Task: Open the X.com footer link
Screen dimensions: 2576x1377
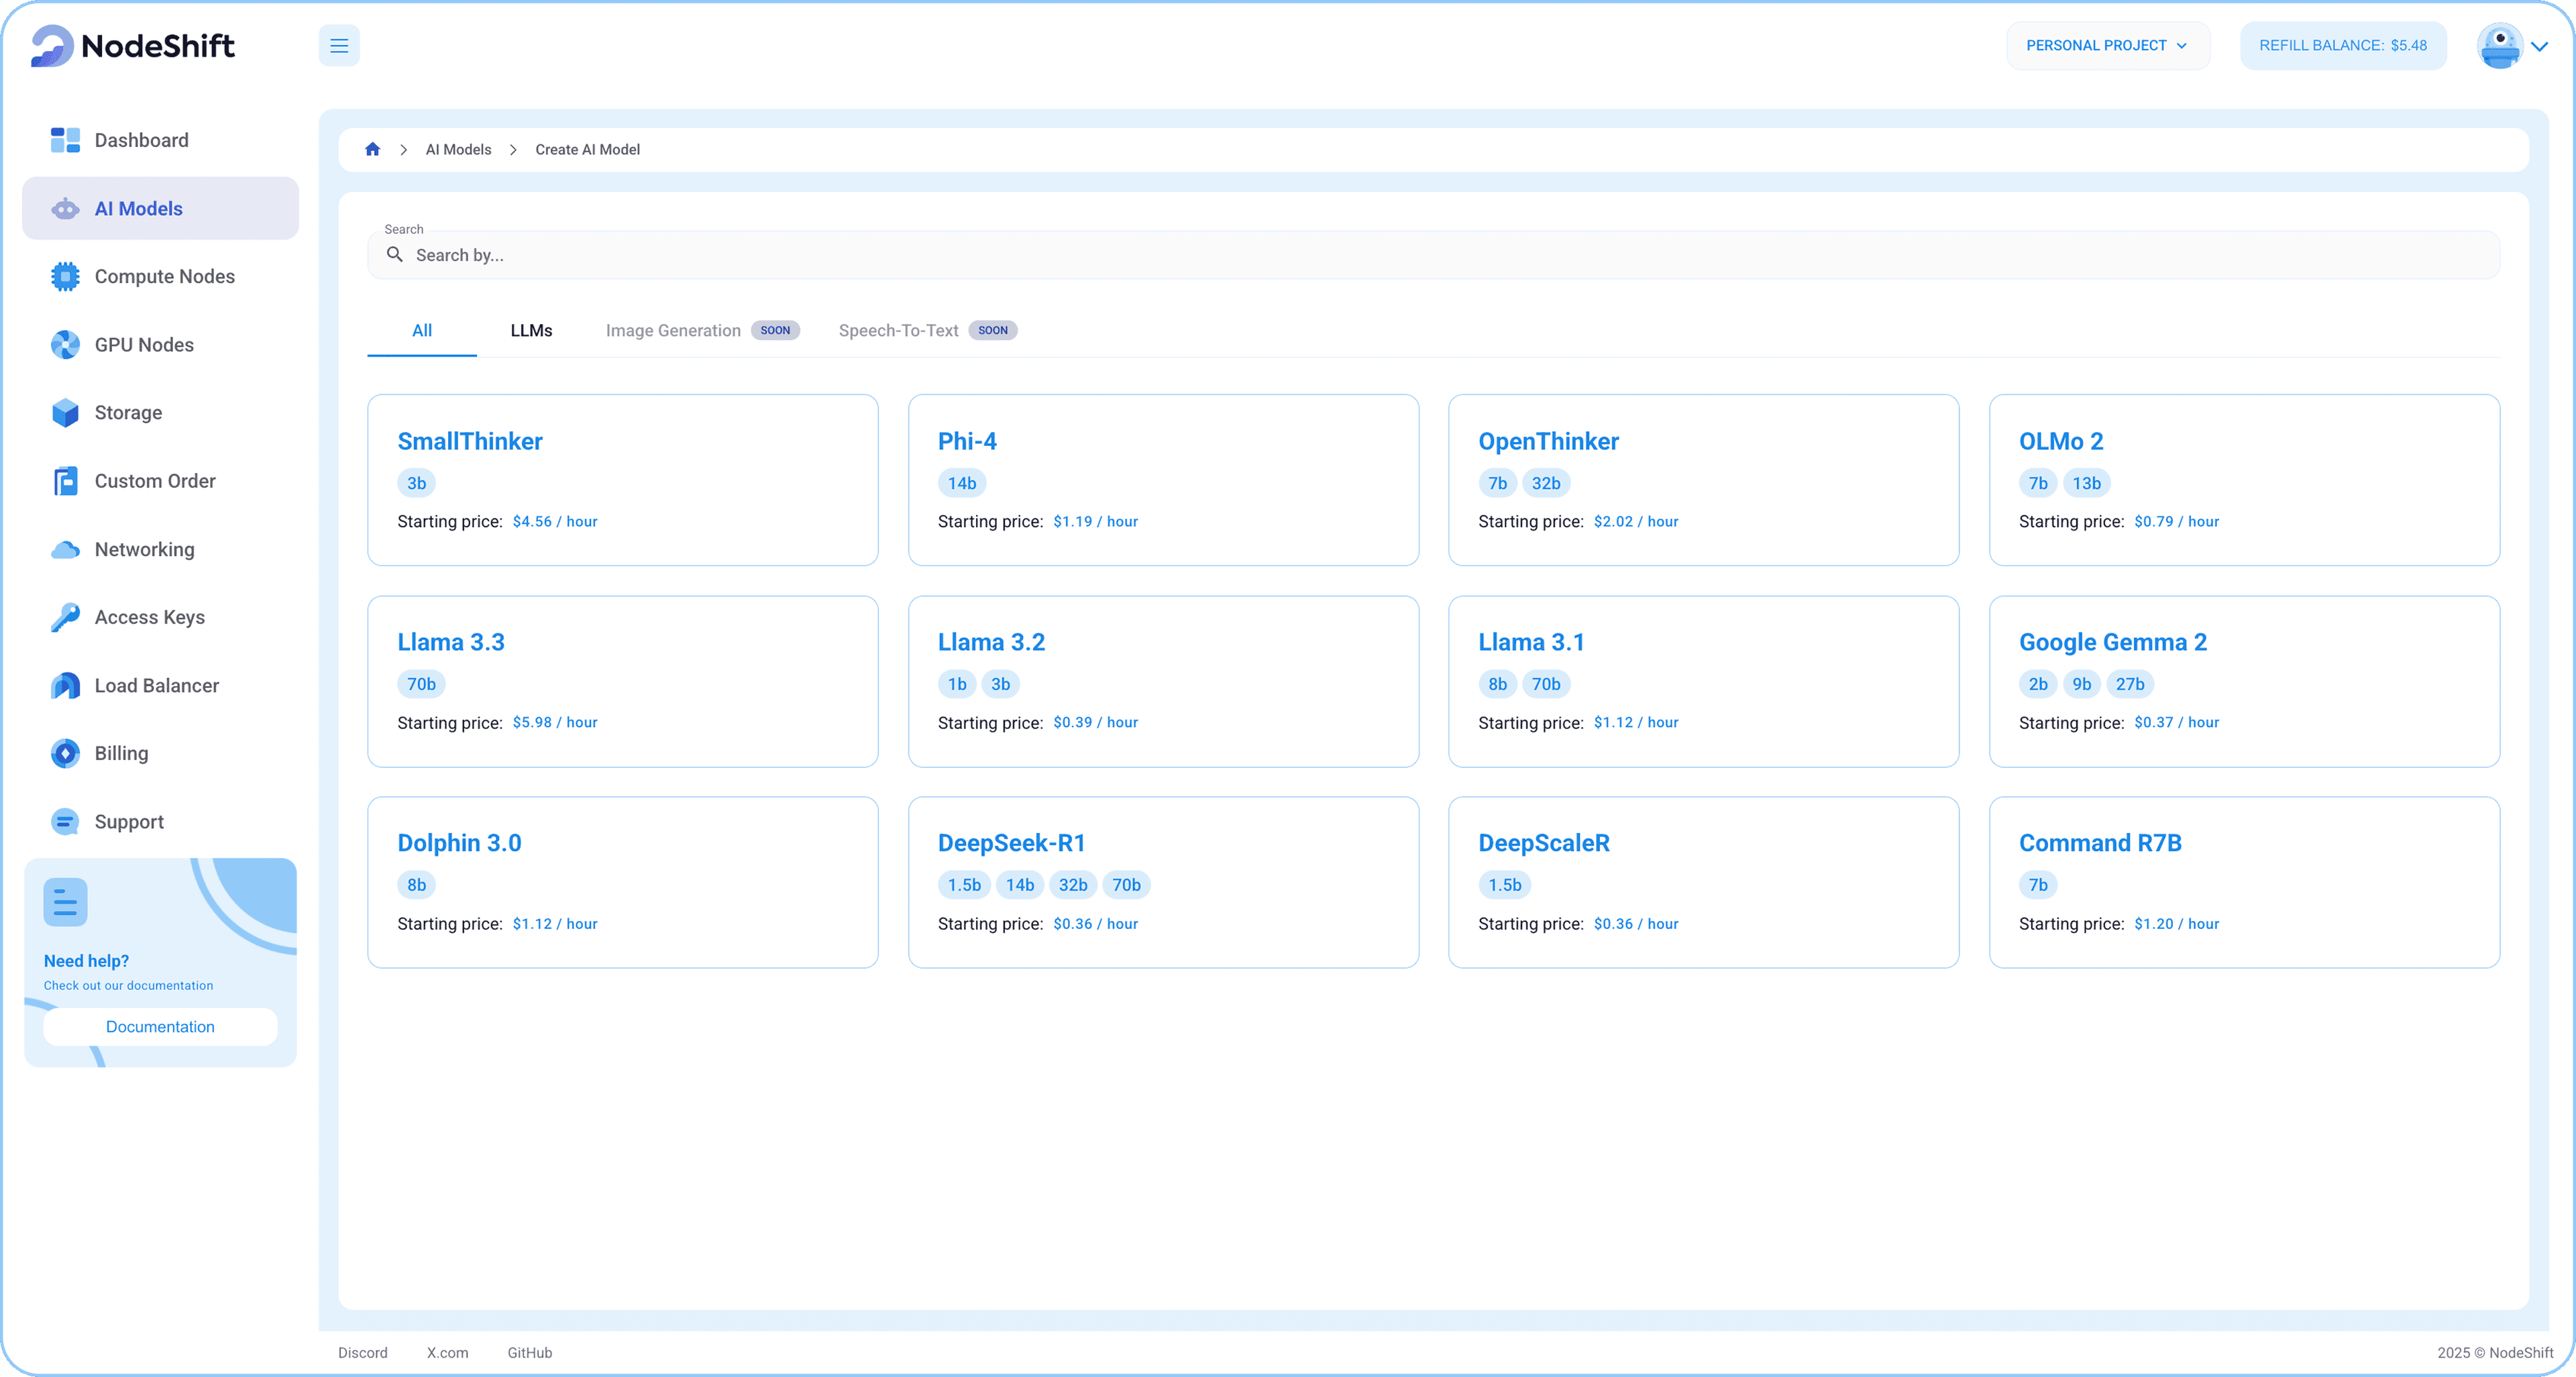Action: coord(447,1353)
